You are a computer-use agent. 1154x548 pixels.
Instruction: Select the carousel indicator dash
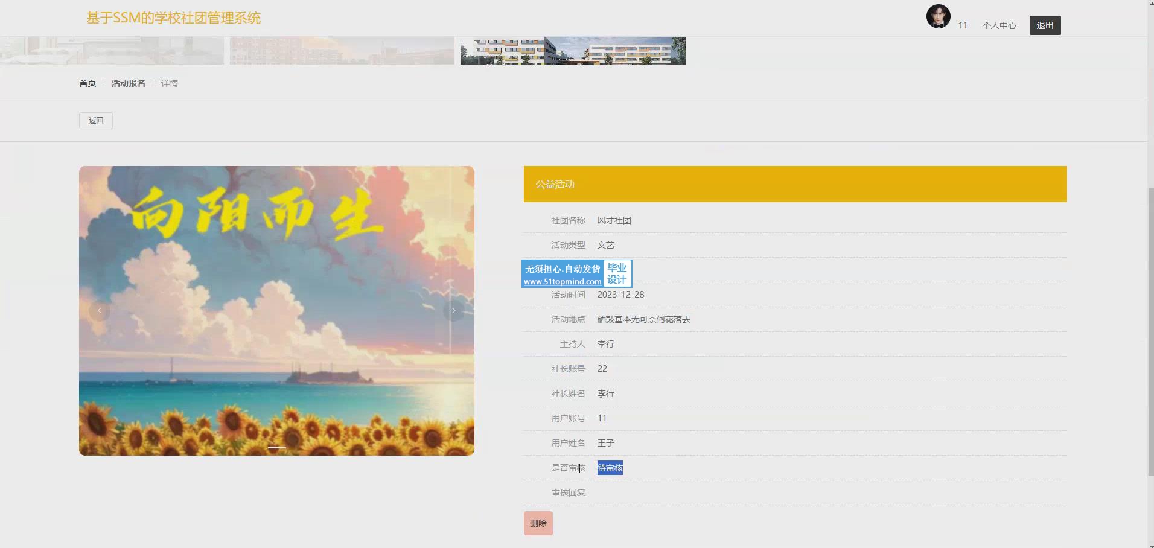point(276,448)
